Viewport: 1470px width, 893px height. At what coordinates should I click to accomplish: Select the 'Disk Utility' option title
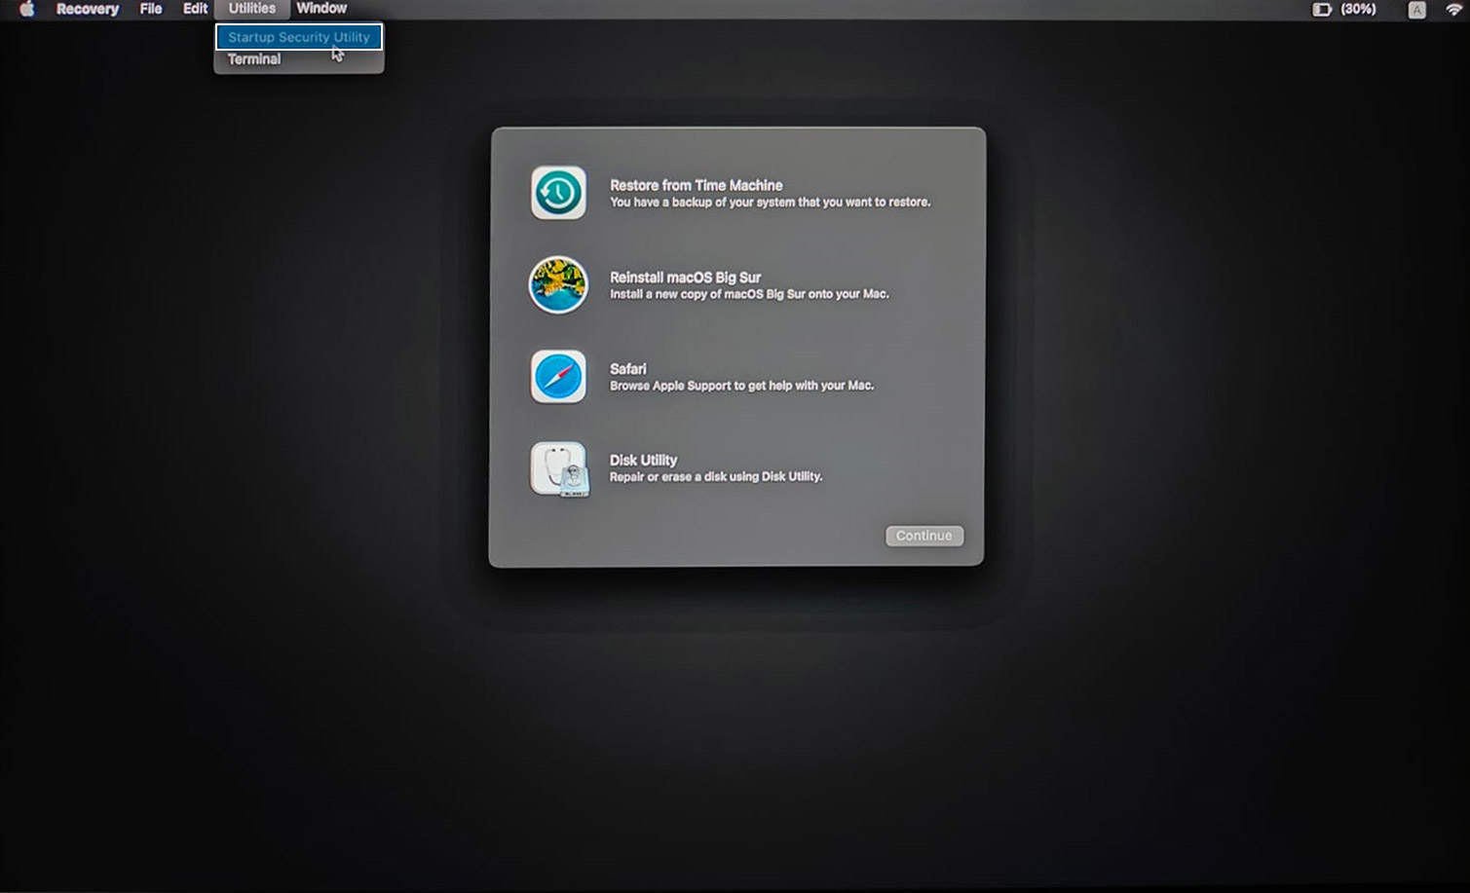[644, 460]
